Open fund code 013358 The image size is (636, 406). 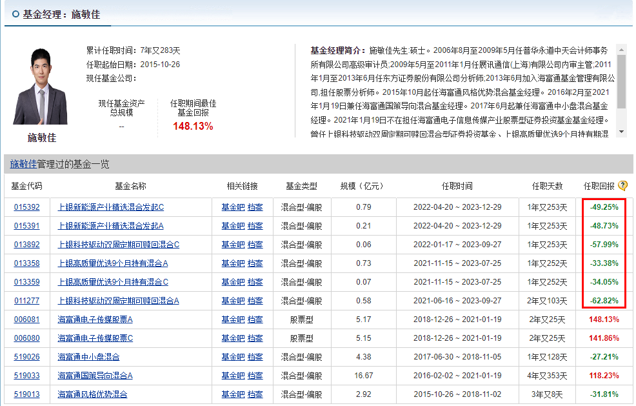click(x=27, y=263)
